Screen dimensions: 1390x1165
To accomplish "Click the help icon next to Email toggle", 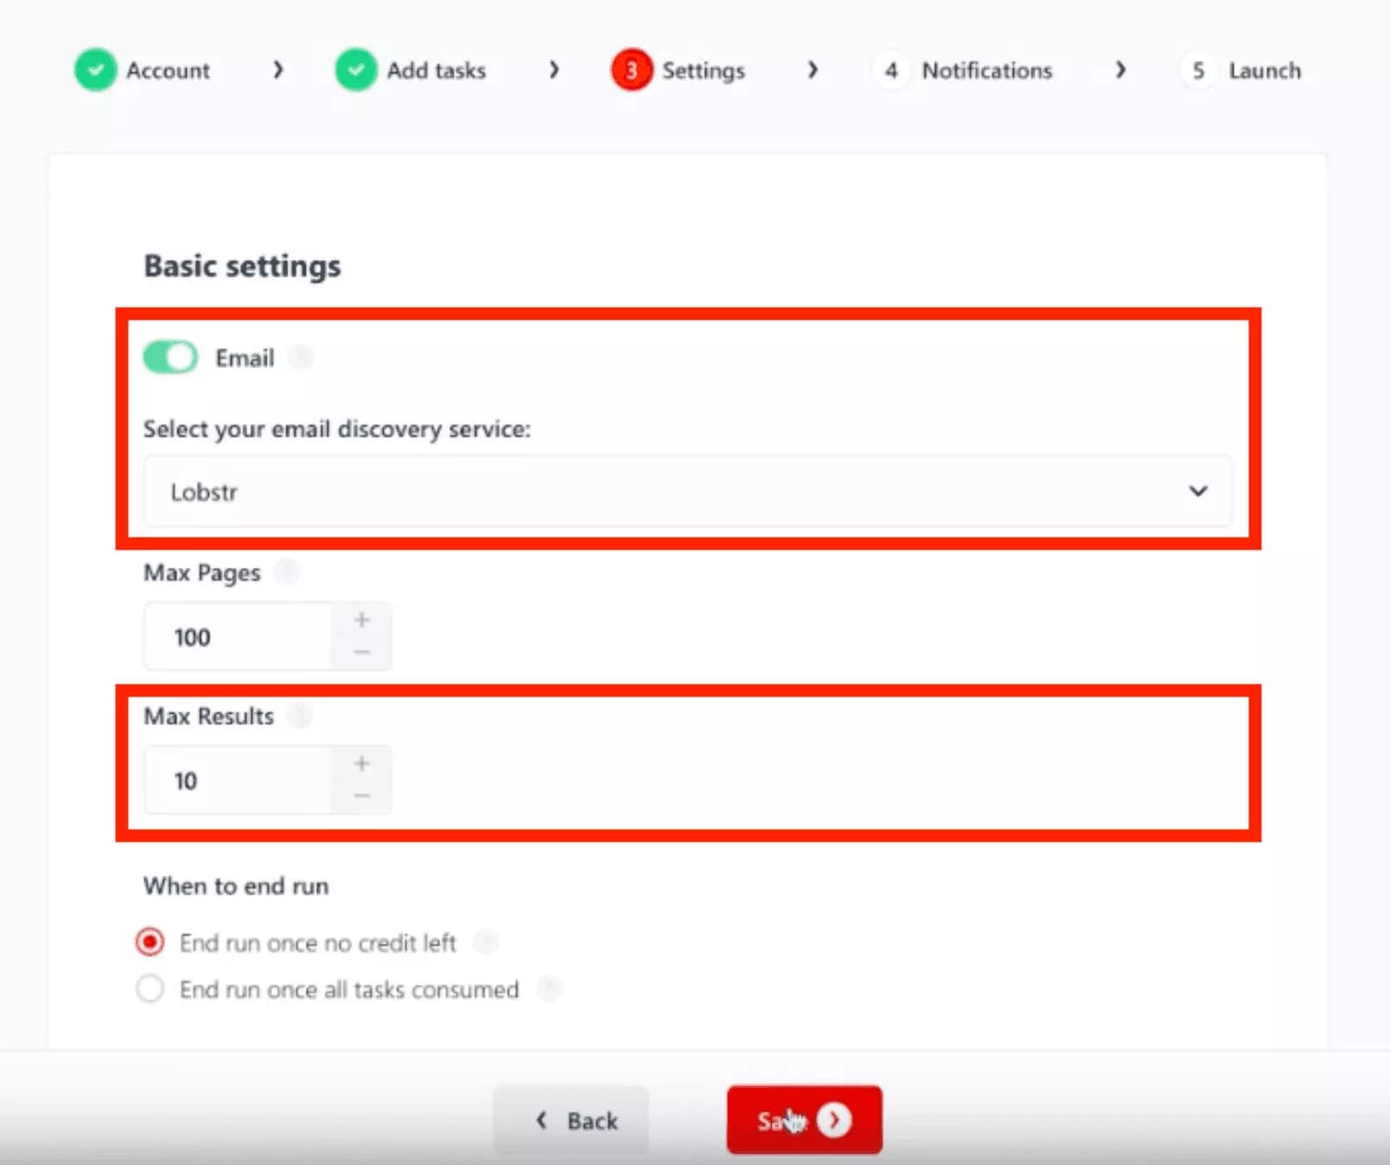I will (x=300, y=356).
